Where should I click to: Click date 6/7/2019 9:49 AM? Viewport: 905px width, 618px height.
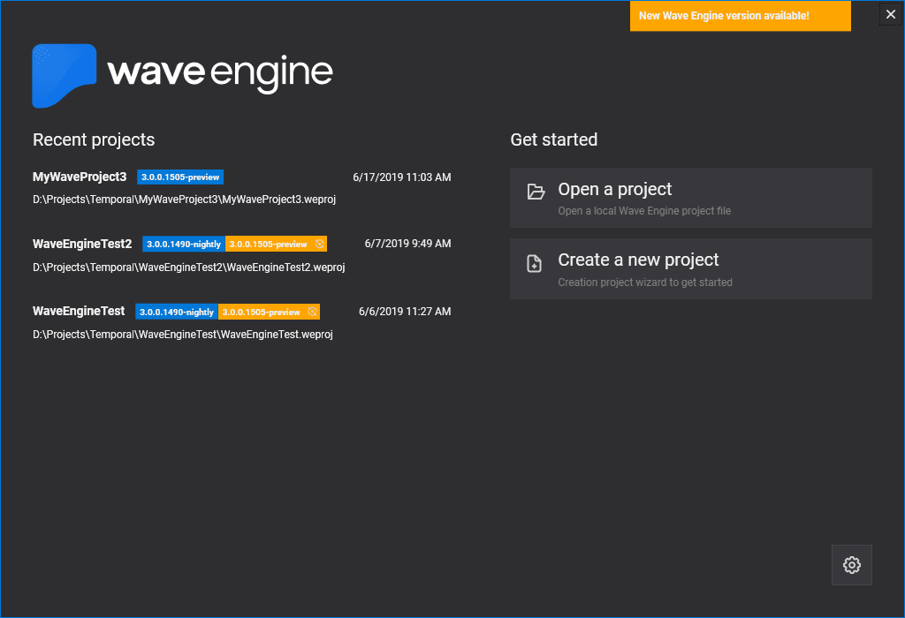pos(407,244)
